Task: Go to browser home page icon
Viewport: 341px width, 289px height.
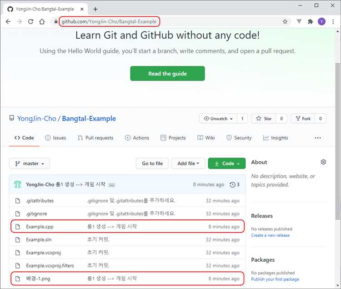Action: [42, 21]
